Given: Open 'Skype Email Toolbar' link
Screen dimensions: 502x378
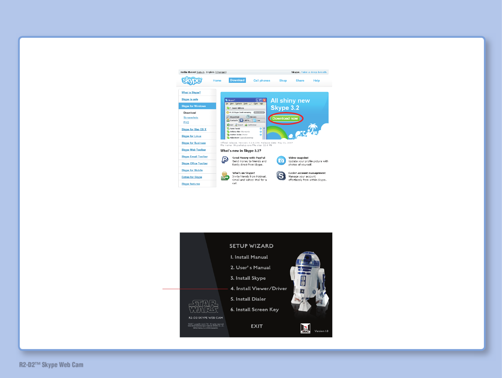Looking at the screenshot, I should coord(195,157).
